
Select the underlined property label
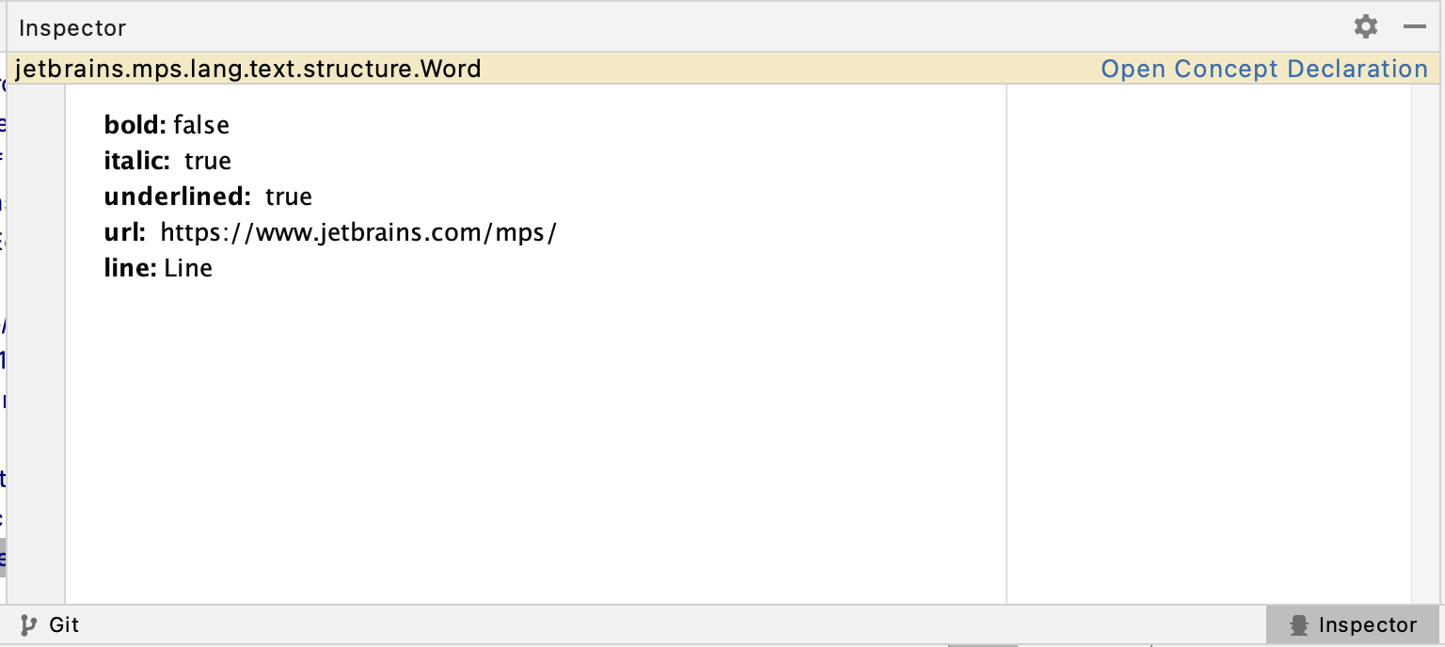[x=178, y=196]
